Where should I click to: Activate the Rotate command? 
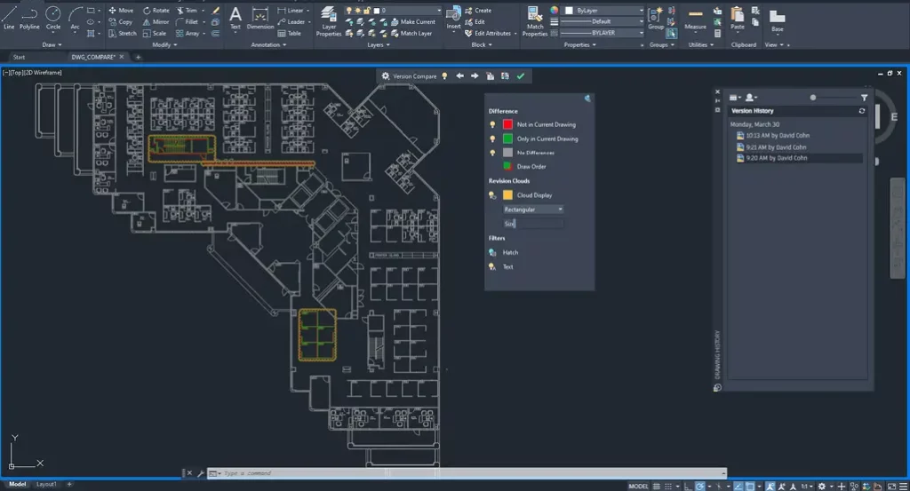(x=156, y=11)
